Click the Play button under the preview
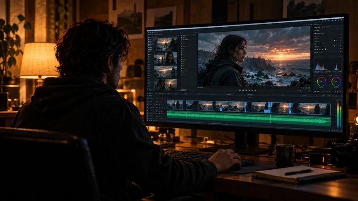Viewport: 358px width, 201px height. (246, 90)
